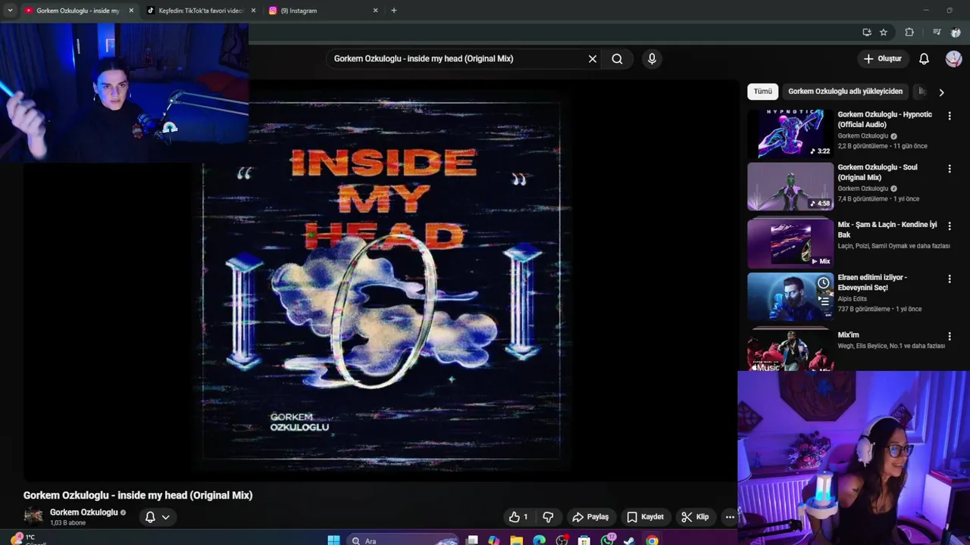This screenshot has height=545, width=970.
Task: Play the Soul (Original Mix) thumbnail
Action: [x=790, y=186]
